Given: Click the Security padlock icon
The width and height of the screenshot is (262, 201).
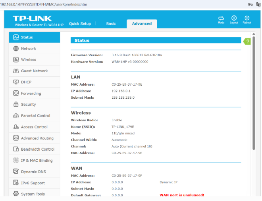Looking at the screenshot, I should click(16, 105).
